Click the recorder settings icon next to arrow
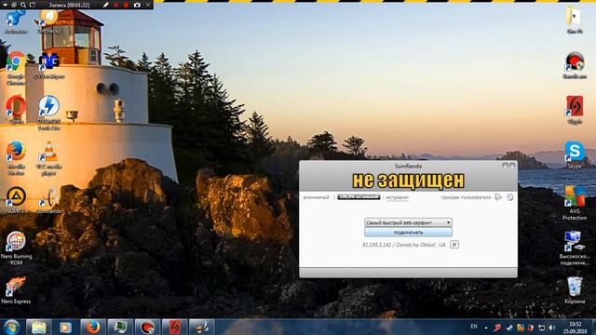596x335 pixels. (14, 5)
